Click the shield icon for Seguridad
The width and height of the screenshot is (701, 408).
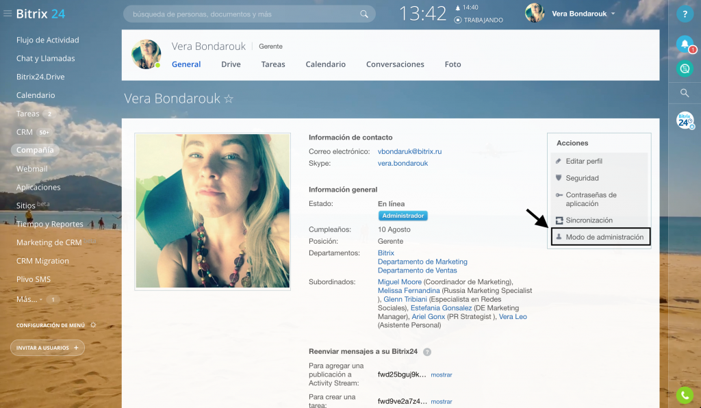pos(559,178)
